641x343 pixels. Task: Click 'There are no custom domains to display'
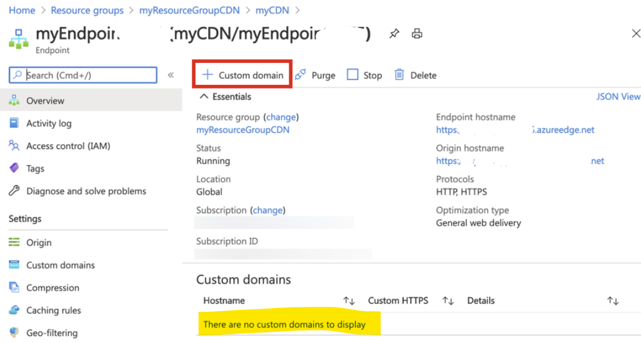[284, 325]
